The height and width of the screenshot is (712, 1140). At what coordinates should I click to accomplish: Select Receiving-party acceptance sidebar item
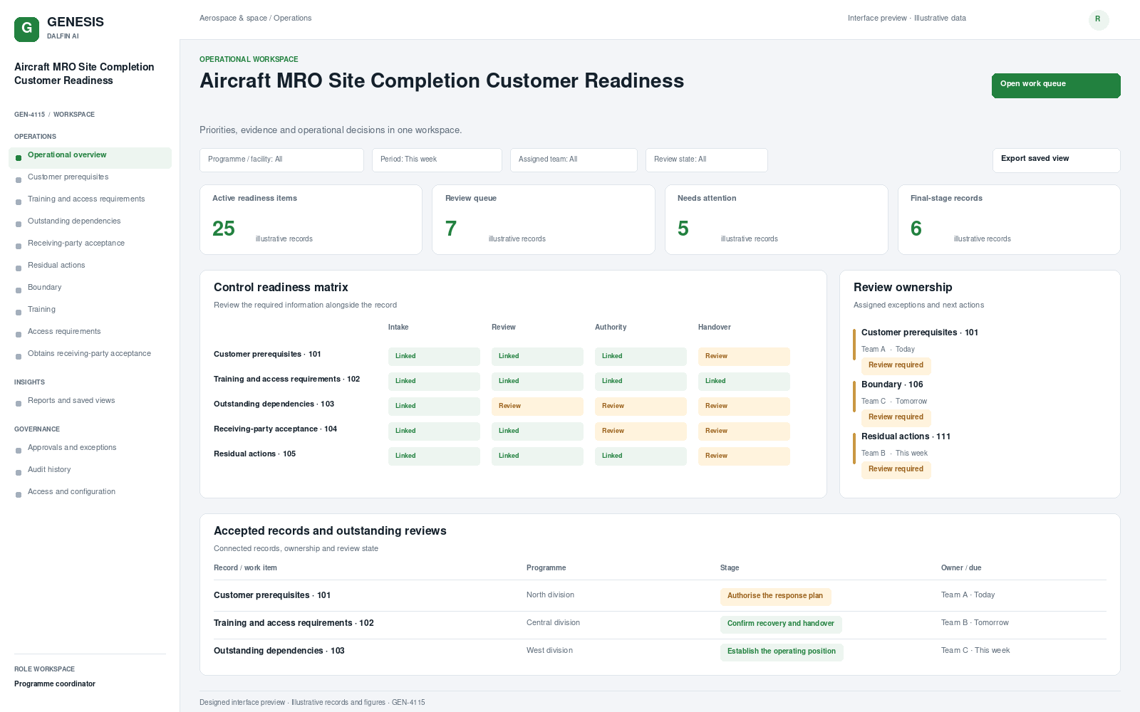click(90, 244)
